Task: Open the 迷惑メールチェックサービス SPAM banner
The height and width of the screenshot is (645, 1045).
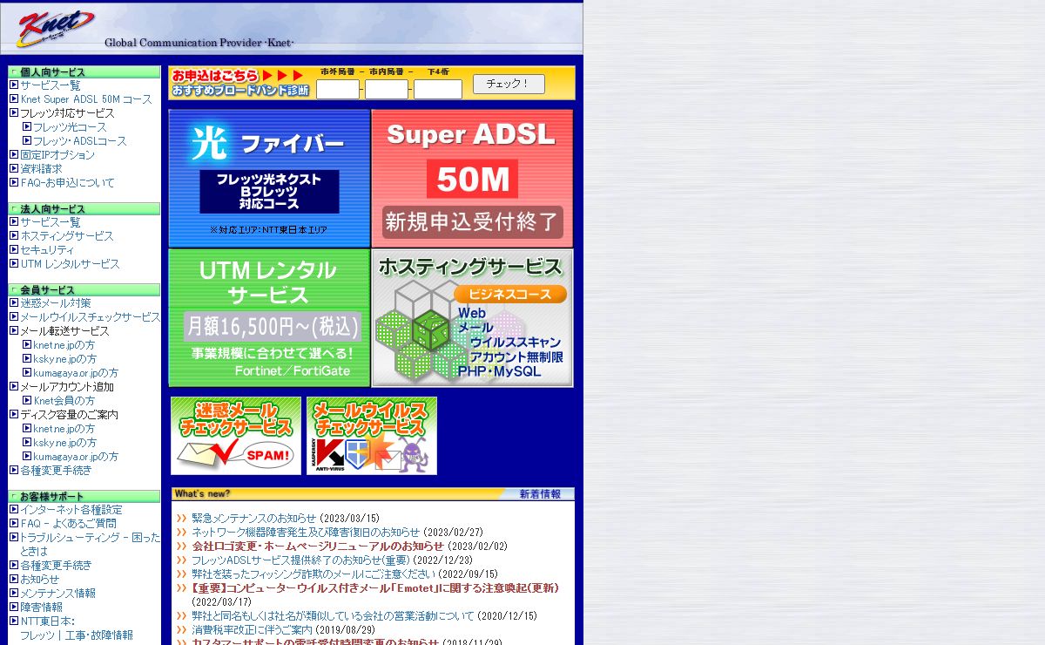Action: pyautogui.click(x=236, y=436)
